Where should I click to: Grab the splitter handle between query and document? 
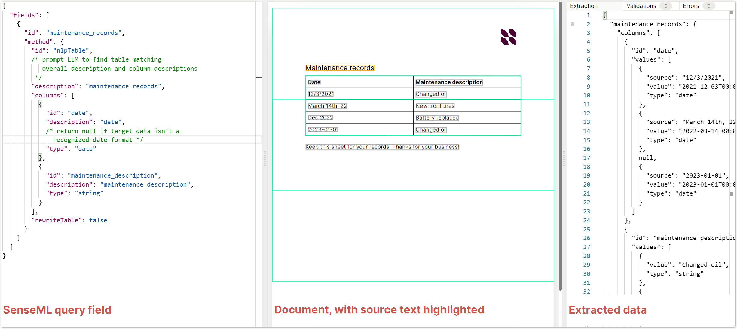point(265,158)
